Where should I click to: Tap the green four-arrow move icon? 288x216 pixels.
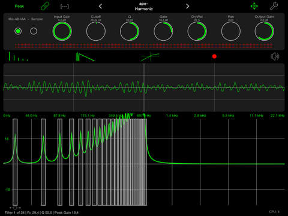click(254, 6)
